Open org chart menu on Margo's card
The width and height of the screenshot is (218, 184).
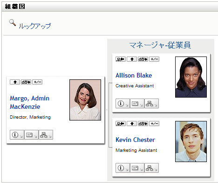coord(46,135)
